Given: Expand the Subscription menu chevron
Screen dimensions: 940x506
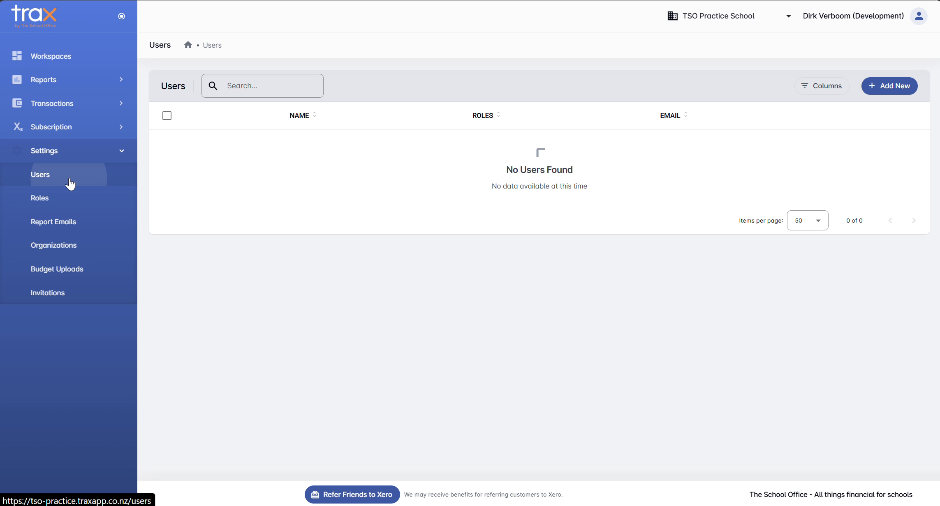Looking at the screenshot, I should [121, 126].
